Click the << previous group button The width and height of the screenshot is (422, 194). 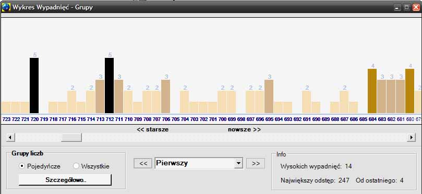tap(143, 163)
